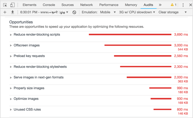The width and height of the screenshot is (193, 118).
Task: Open the Sources tab
Action: pyautogui.click(x=68, y=5)
